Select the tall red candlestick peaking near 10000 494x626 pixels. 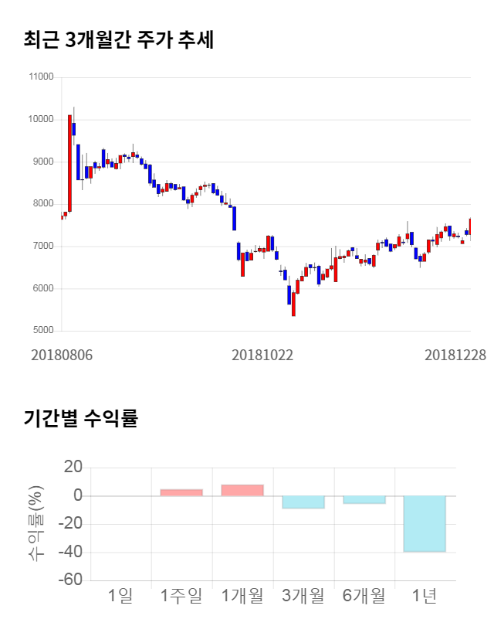69,162
